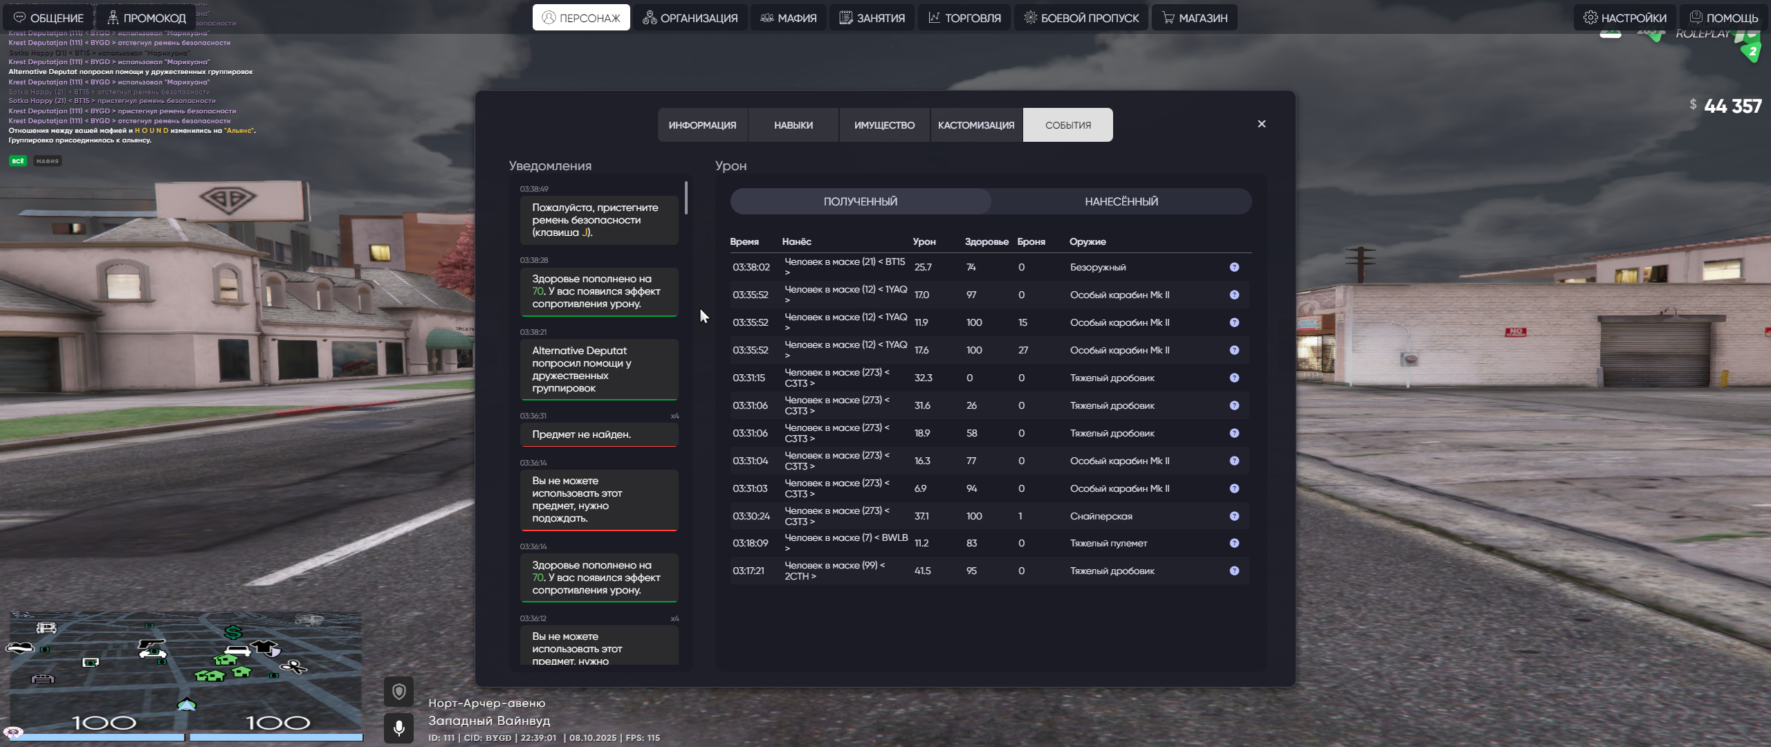The height and width of the screenshot is (747, 1771).
Task: Open the ПОМОЩЬ help button
Action: 1723,18
